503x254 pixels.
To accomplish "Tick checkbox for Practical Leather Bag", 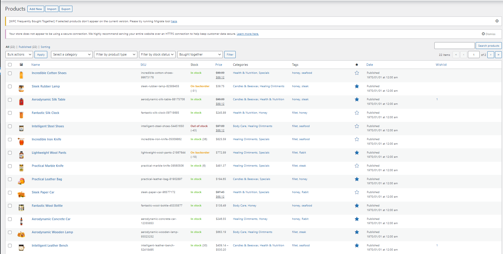I will pyautogui.click(x=10, y=179).
